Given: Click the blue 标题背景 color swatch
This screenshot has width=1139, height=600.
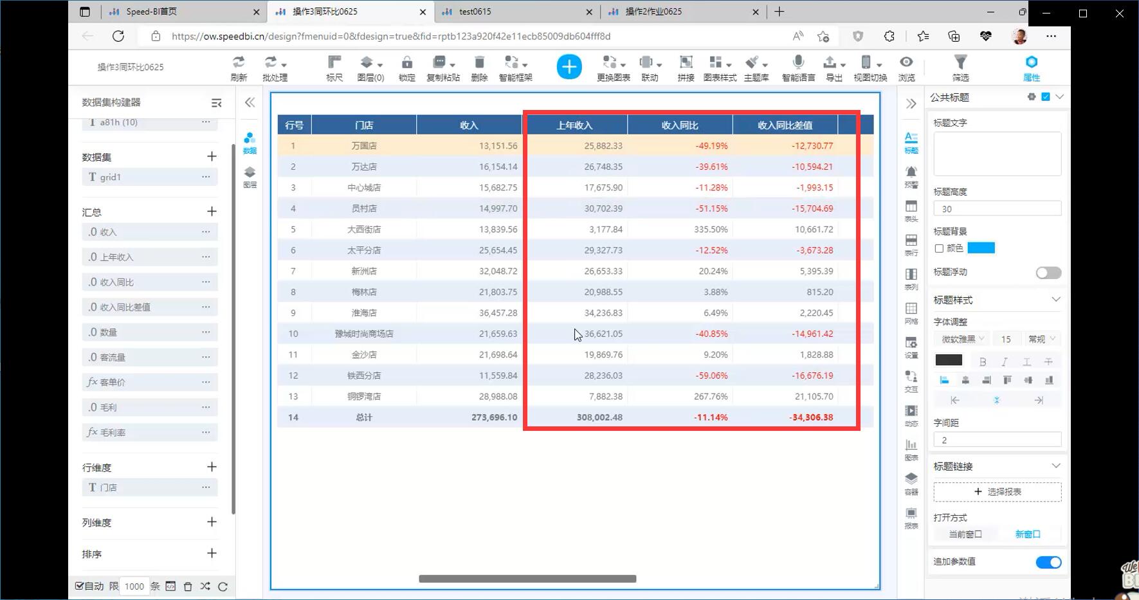Looking at the screenshot, I should point(981,248).
